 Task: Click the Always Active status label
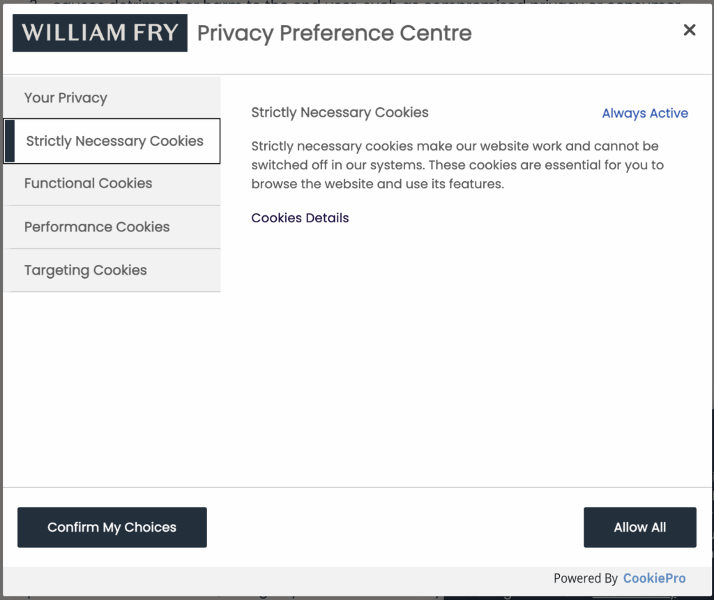[645, 114]
